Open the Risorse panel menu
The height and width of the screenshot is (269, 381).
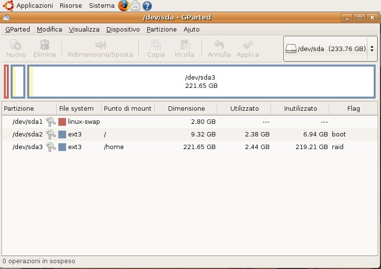[x=71, y=6]
